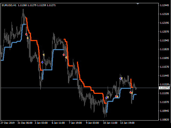Click the 27 Dec 2019 date label

pos(8,123)
